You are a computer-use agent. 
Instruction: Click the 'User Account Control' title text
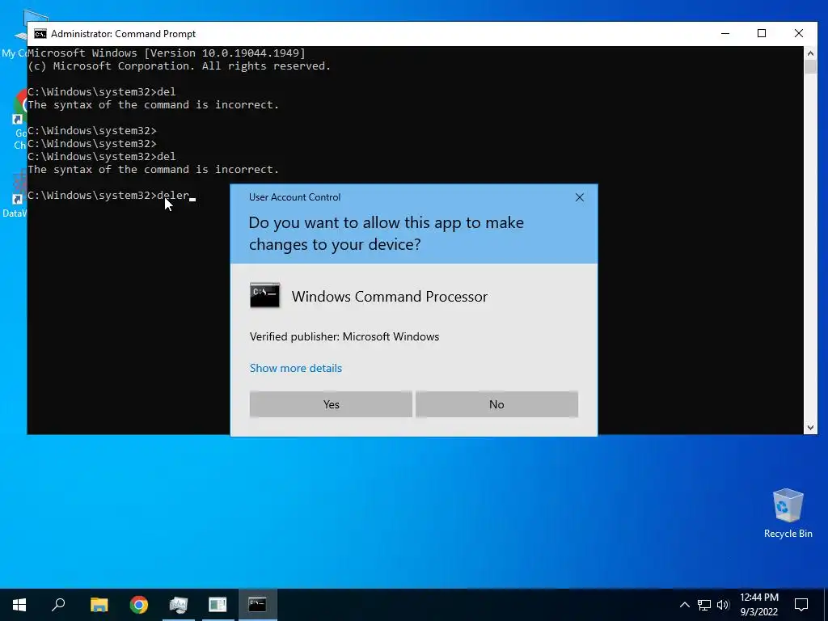[x=294, y=197]
